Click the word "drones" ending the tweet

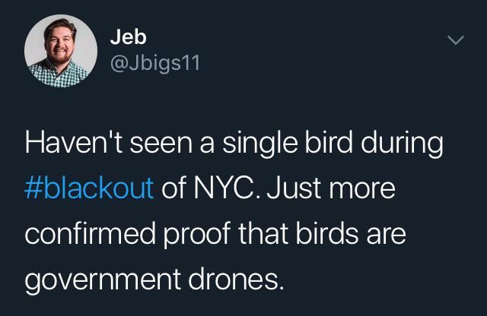click(x=236, y=278)
